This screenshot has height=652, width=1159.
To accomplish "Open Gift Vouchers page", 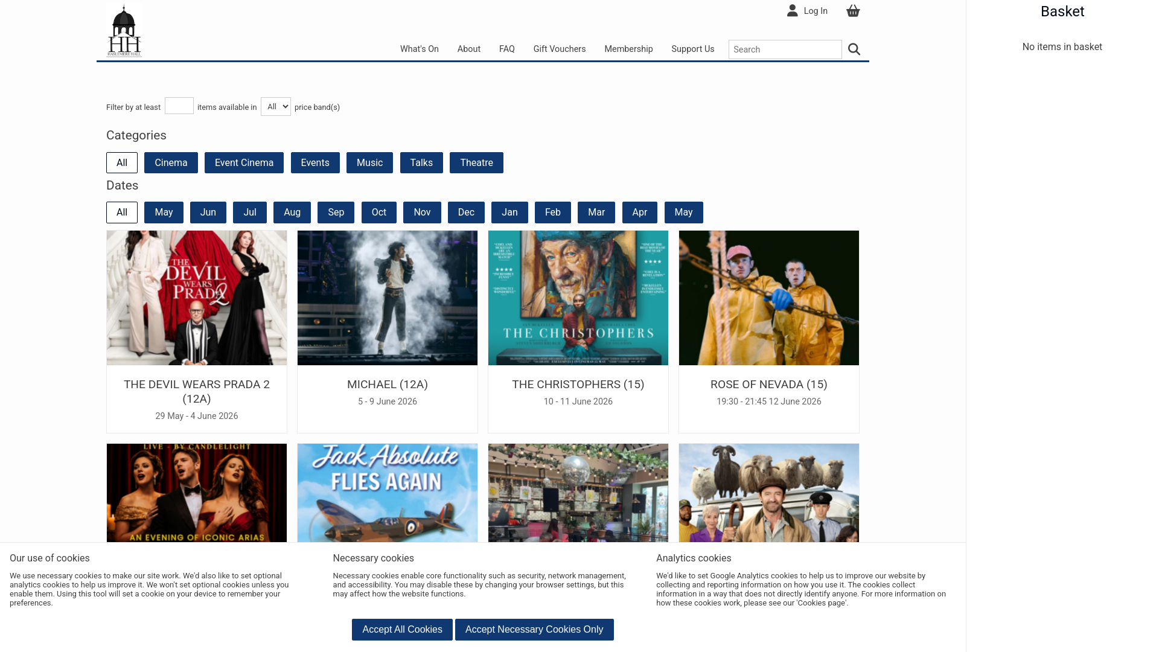I will coord(559,49).
